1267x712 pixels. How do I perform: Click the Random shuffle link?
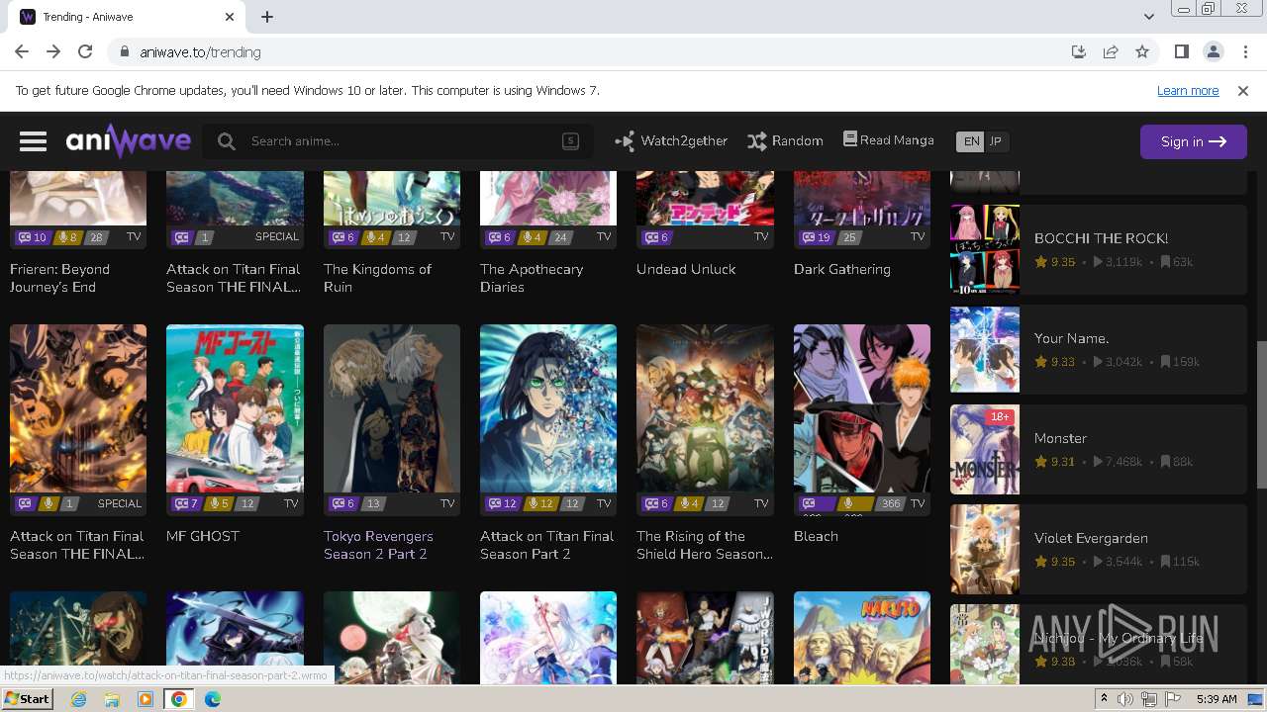pos(785,141)
